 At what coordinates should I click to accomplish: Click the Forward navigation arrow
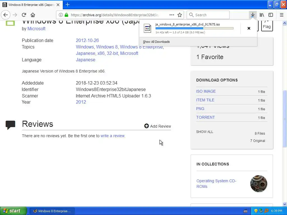click(15, 15)
